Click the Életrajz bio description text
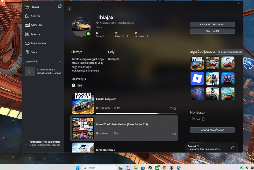 (x=88, y=65)
